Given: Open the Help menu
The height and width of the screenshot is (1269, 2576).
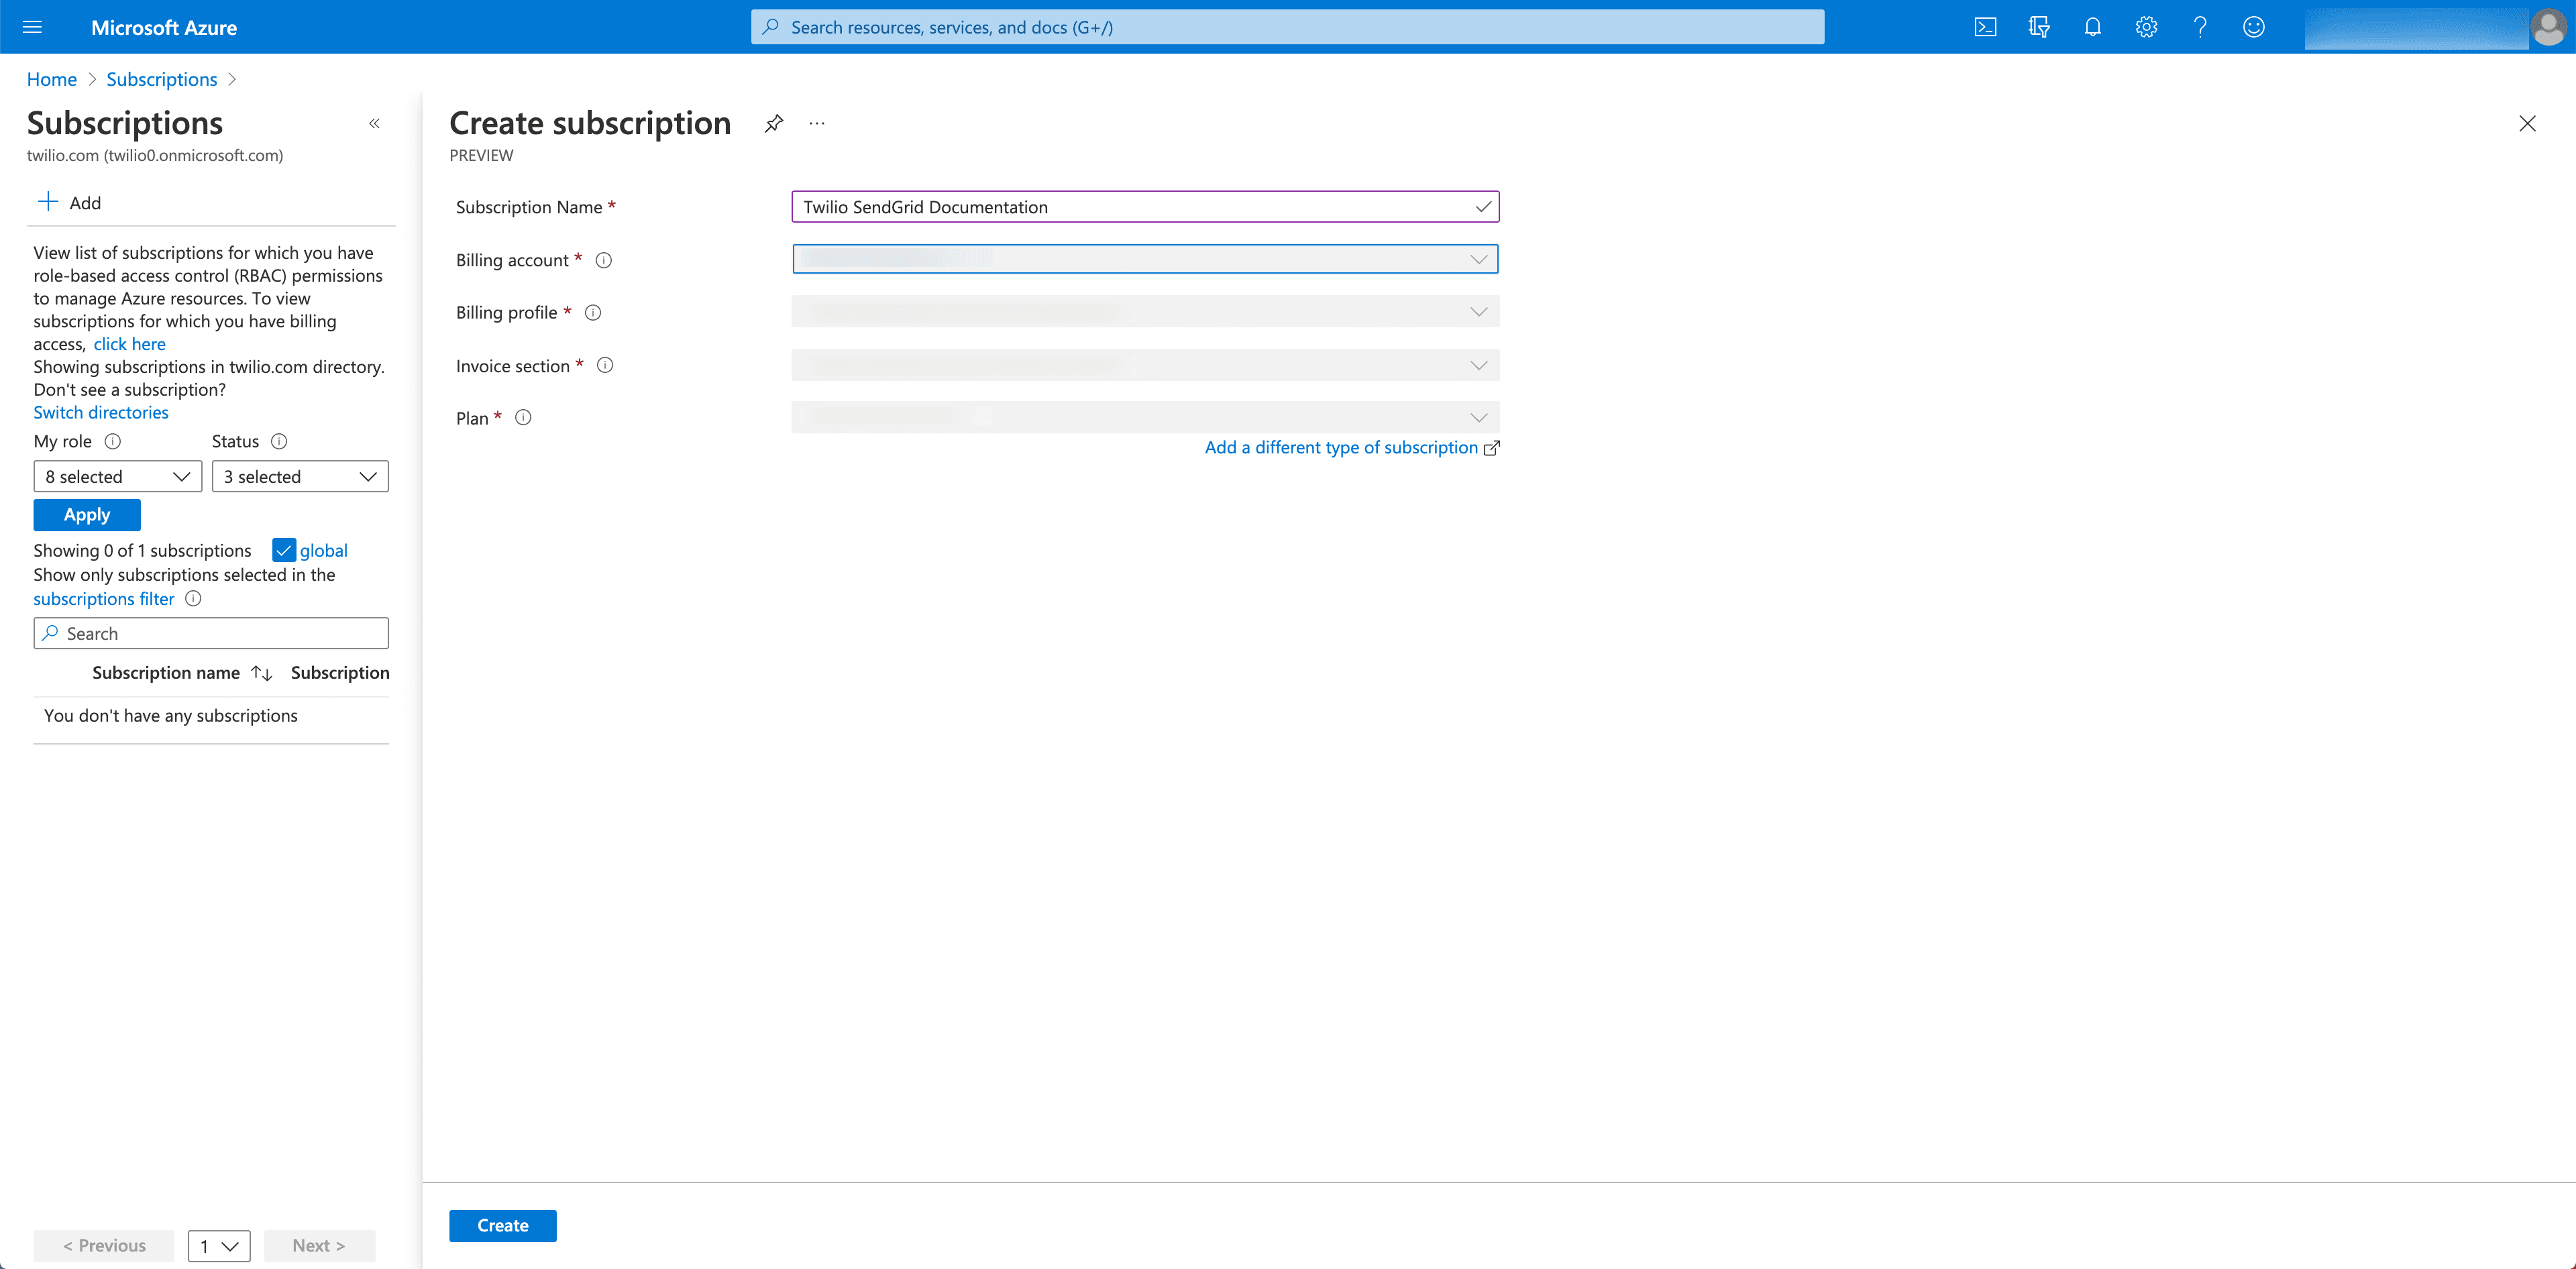Looking at the screenshot, I should 2199,27.
